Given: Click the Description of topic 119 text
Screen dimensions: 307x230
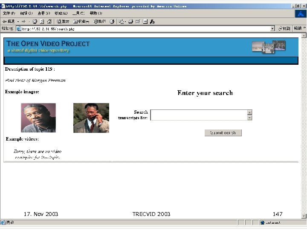Looking at the screenshot, I should pyautogui.click(x=30, y=69).
